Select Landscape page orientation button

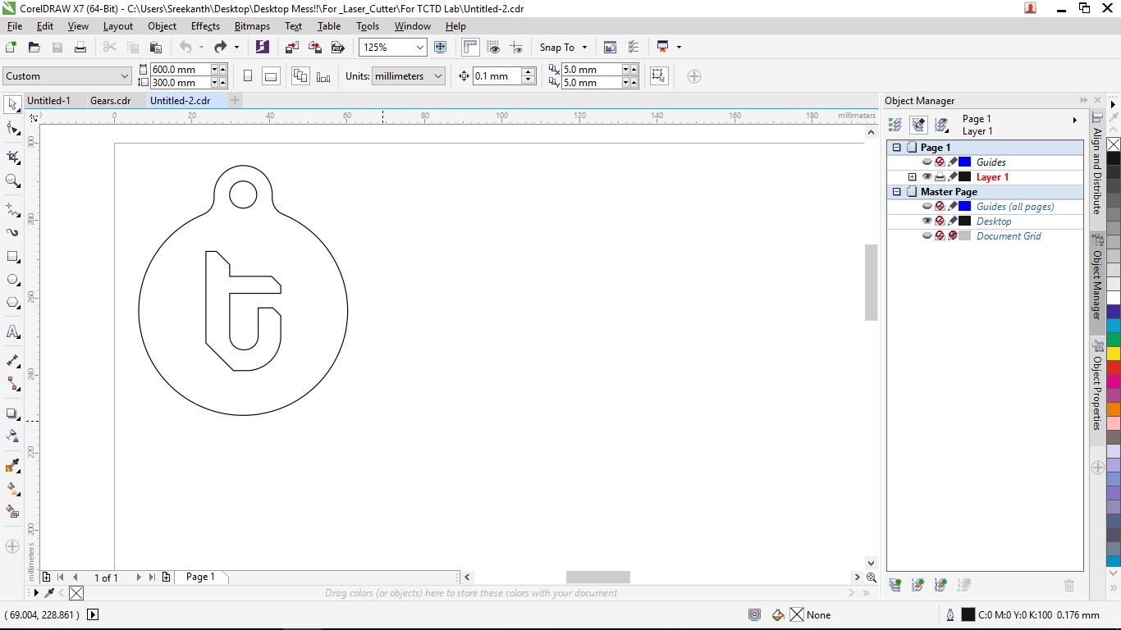click(x=271, y=76)
